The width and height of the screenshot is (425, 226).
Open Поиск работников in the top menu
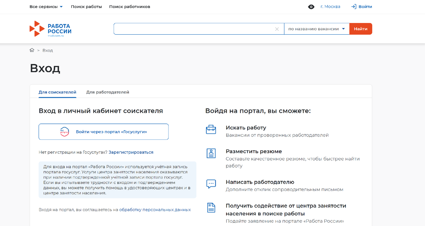pyautogui.click(x=130, y=7)
